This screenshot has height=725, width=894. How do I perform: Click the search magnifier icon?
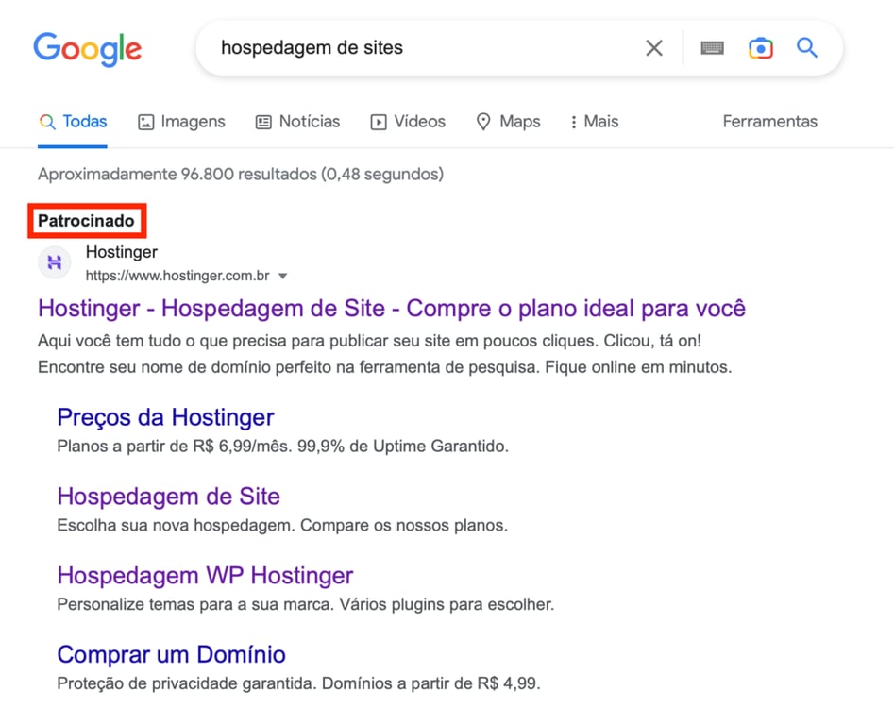click(806, 47)
